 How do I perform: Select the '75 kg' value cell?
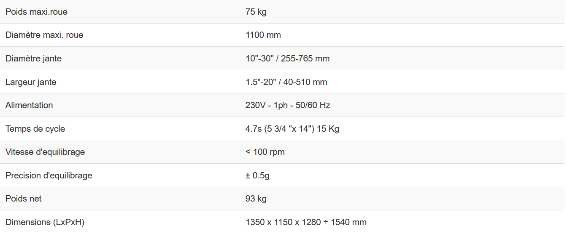[x=256, y=12]
